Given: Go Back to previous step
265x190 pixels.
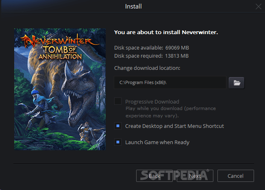Looking at the screenshot, I should pyautogui.click(x=154, y=176).
